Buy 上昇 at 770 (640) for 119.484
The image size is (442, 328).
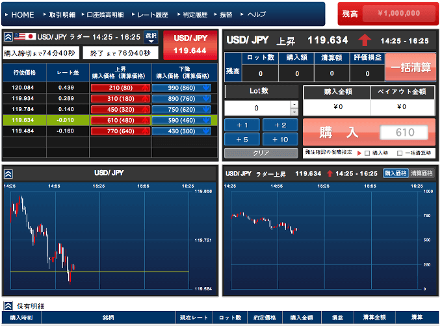(120, 131)
